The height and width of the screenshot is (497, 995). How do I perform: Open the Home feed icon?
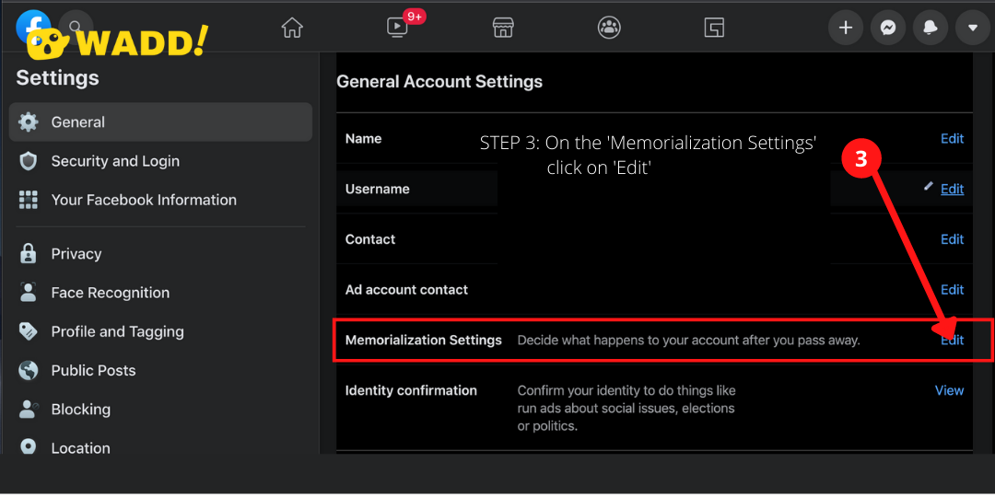pyautogui.click(x=292, y=28)
